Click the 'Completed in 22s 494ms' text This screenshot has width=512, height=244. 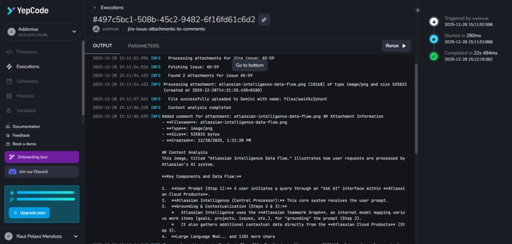click(471, 53)
